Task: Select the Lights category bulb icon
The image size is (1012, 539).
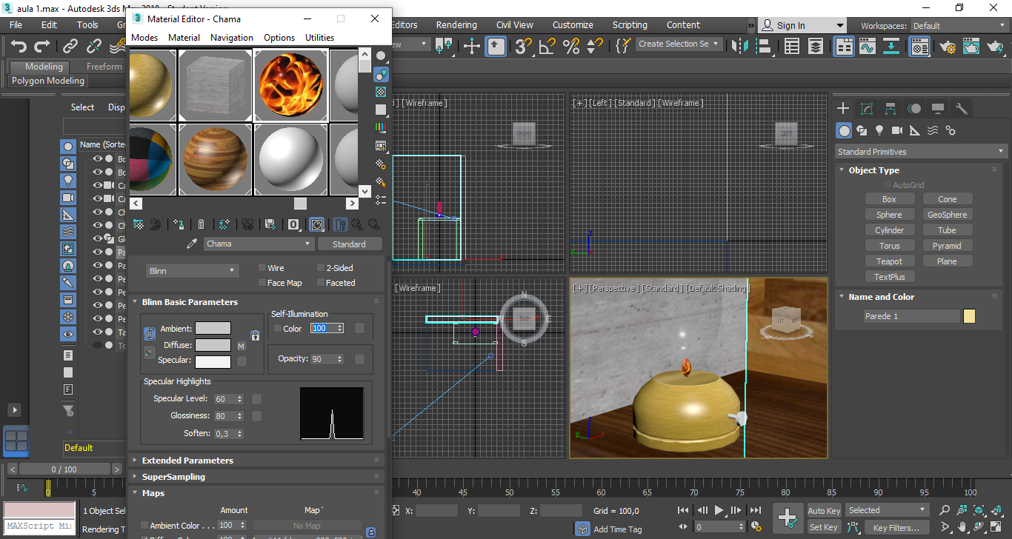Action: coord(879,130)
